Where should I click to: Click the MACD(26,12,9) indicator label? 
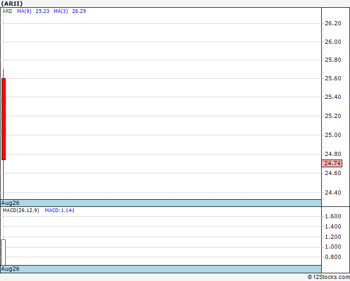tap(21, 210)
